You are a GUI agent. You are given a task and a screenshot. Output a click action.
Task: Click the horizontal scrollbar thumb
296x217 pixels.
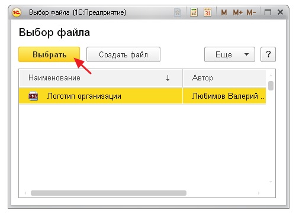pyautogui.click(x=108, y=193)
